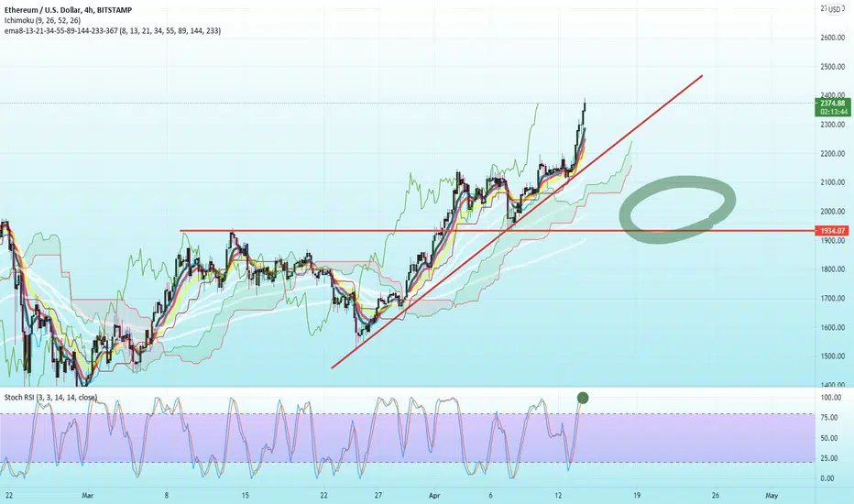This screenshot has height=504, width=854.
Task: Click the 15 date label on time axis
Action: [246, 495]
